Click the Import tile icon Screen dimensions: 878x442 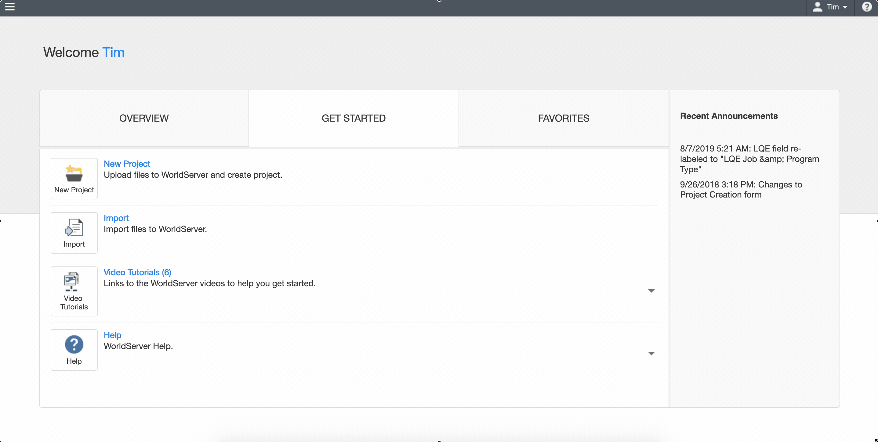(x=74, y=233)
